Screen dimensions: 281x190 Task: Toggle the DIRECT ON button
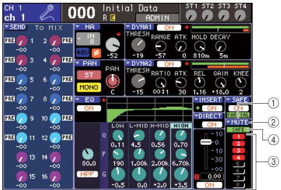coord(212,124)
